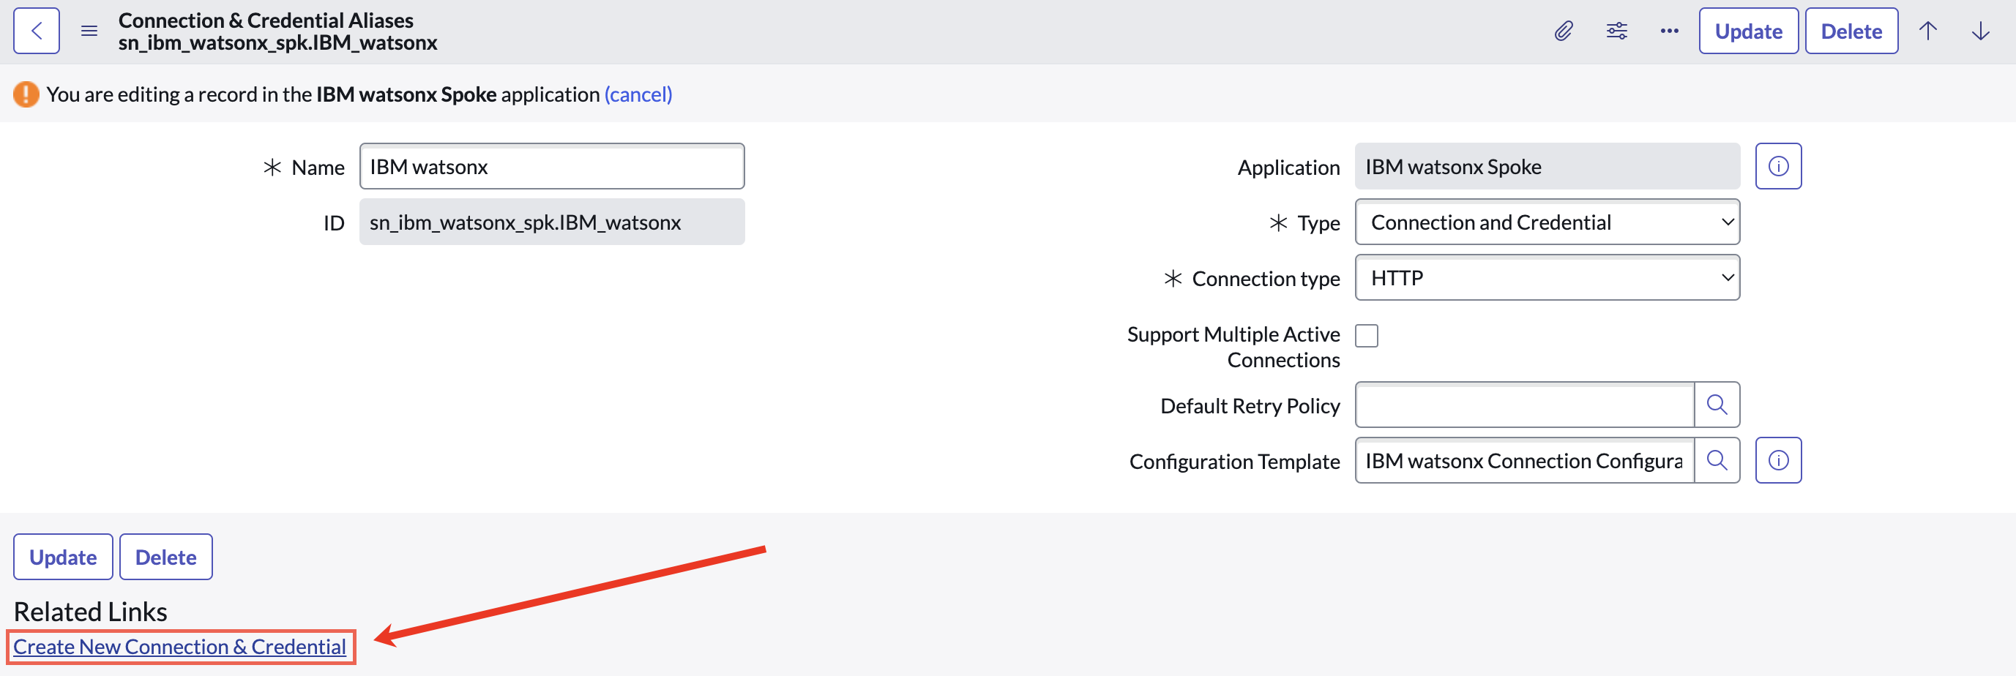Screen dimensions: 2016x676
Task: Open more options ellipsis in header
Action: [x=1669, y=31]
